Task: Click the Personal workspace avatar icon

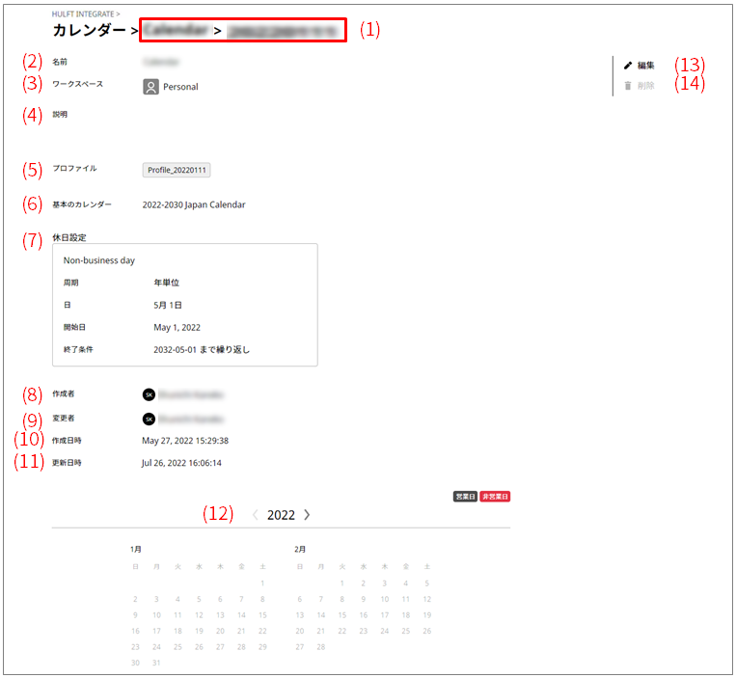Action: tap(150, 87)
